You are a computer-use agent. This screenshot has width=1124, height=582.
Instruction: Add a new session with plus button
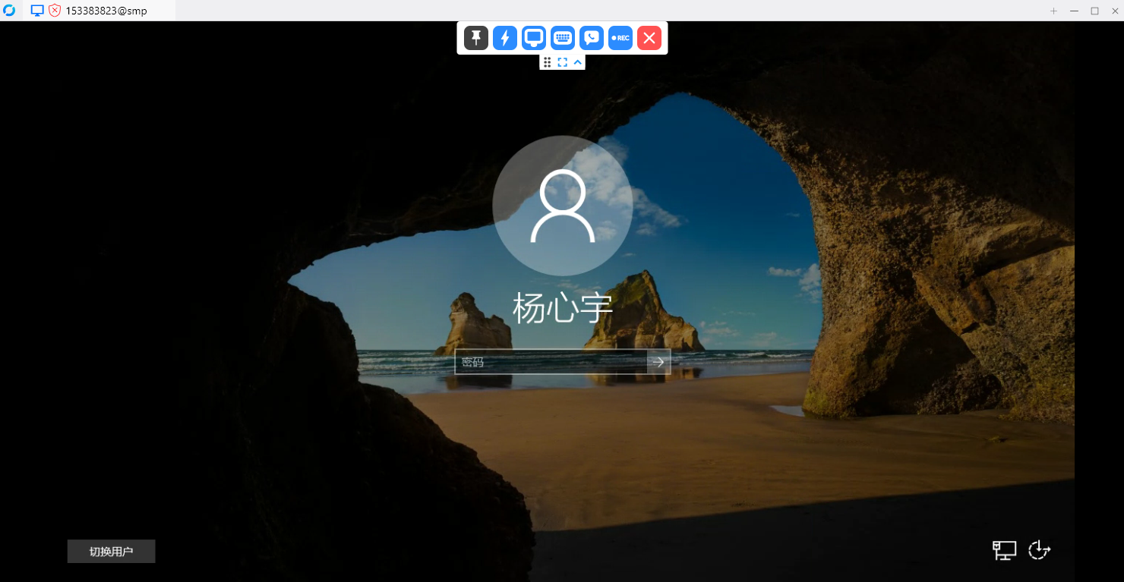point(1053,11)
